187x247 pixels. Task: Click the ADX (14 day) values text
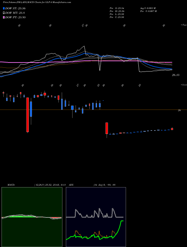click(x=104, y=185)
